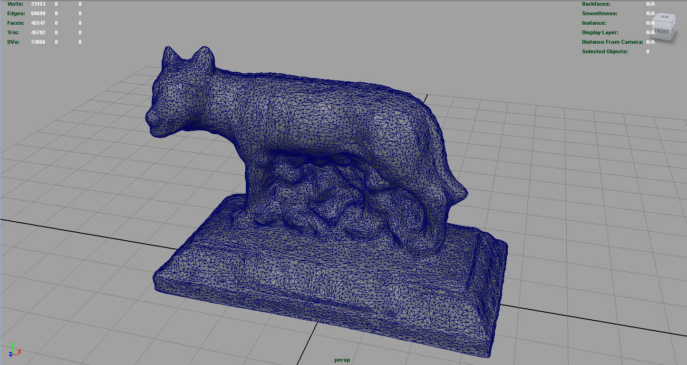The height and width of the screenshot is (365, 687).
Task: Click the face count value 45547
Action: pos(38,23)
